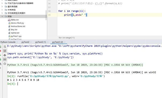Select key.txt in project tree
The height and width of the screenshot is (98, 162).
tap(14, 30)
